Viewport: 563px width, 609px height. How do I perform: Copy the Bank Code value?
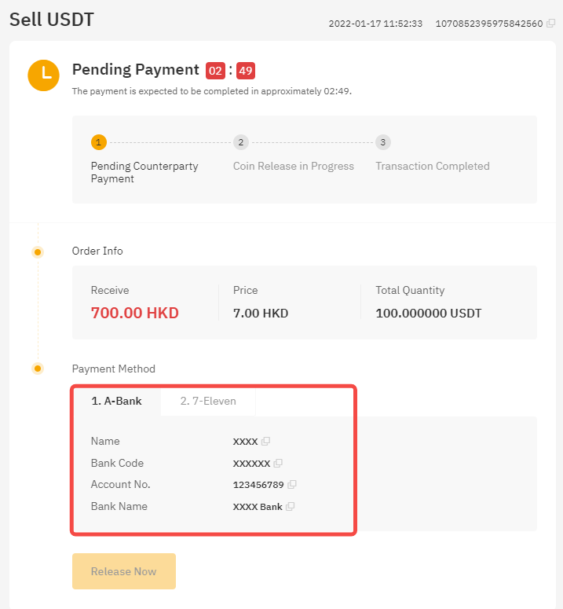(278, 463)
